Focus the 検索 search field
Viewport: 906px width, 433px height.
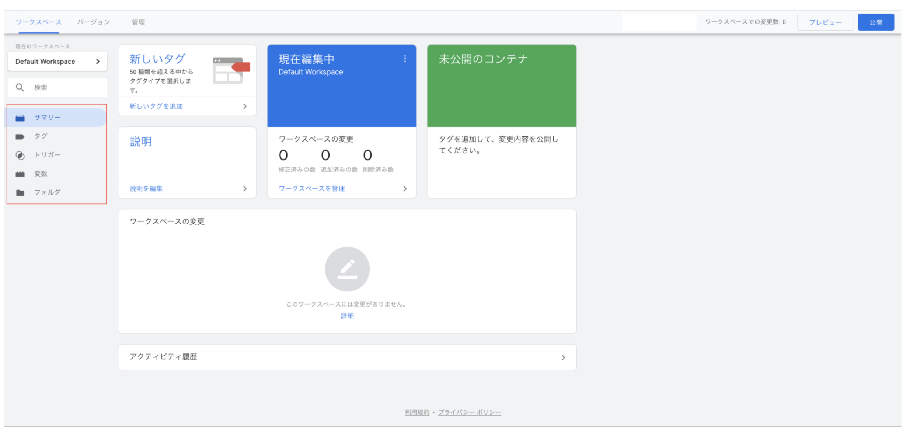[66, 88]
